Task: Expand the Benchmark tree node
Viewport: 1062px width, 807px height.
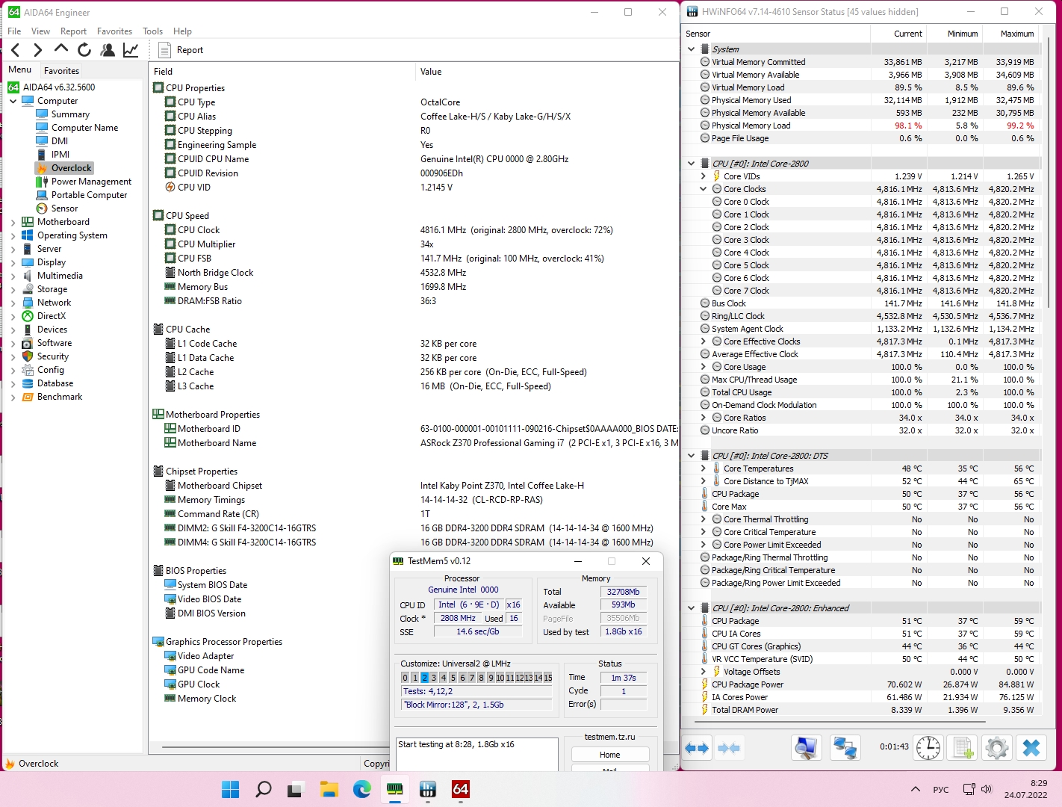Action: coord(13,397)
